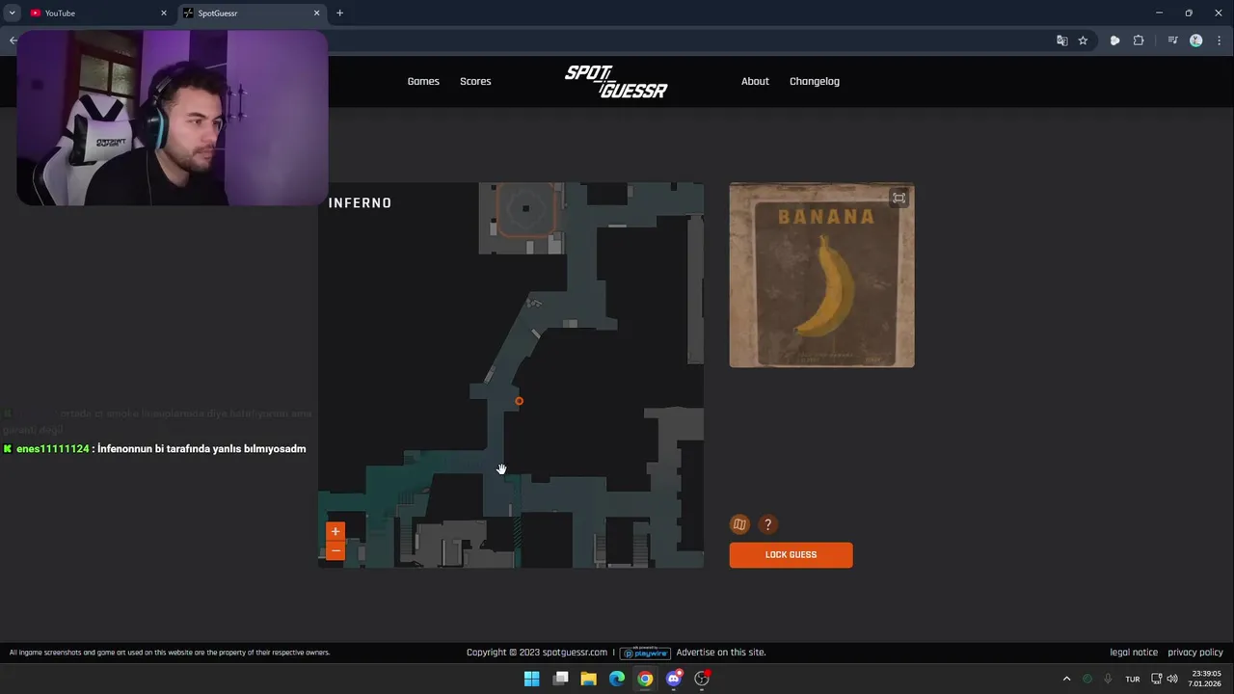Open Discord from the taskbar
The image size is (1234, 694).
(674, 679)
